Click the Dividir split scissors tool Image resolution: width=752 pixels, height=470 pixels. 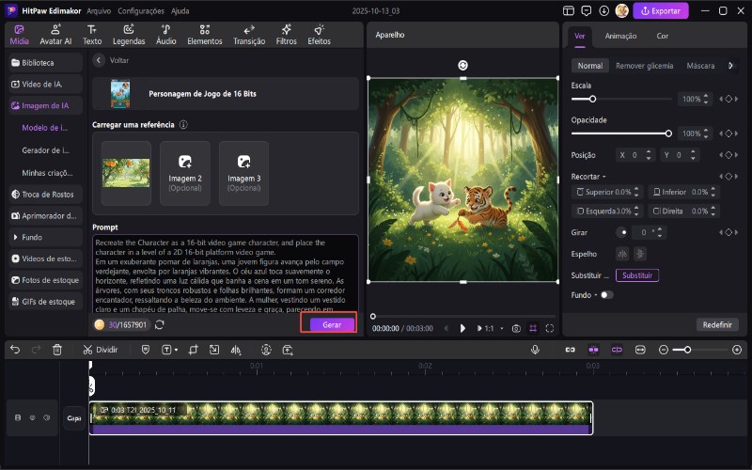pyautogui.click(x=100, y=350)
